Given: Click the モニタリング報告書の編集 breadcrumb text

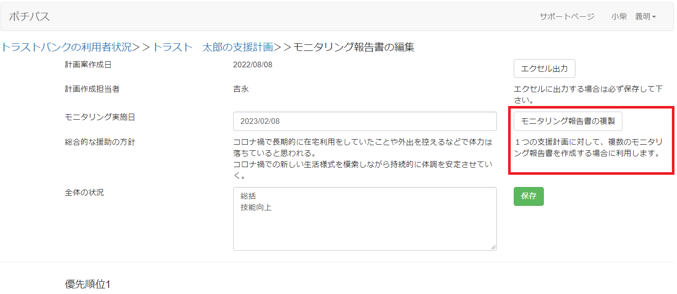Looking at the screenshot, I should tap(354, 47).
